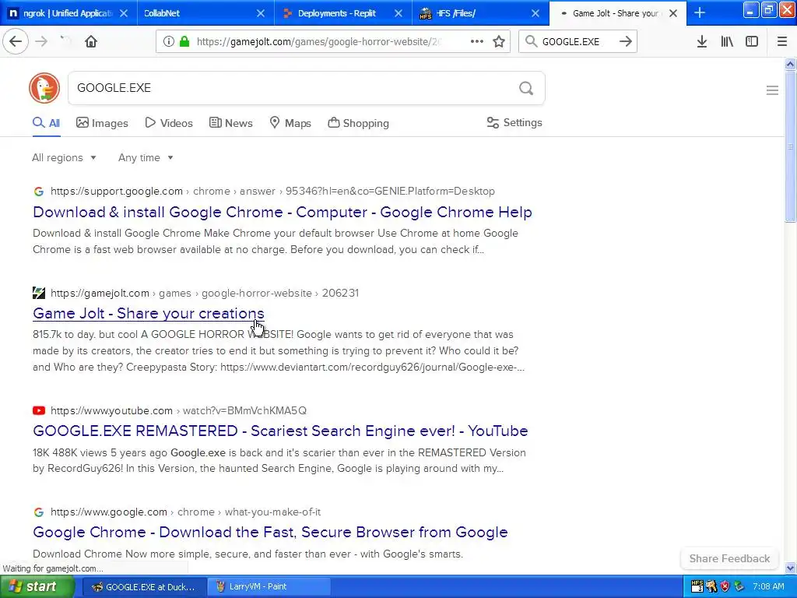The image size is (797, 598).
Task: Click the taskbar clock showing 7:08 AM
Action: pyautogui.click(x=768, y=586)
